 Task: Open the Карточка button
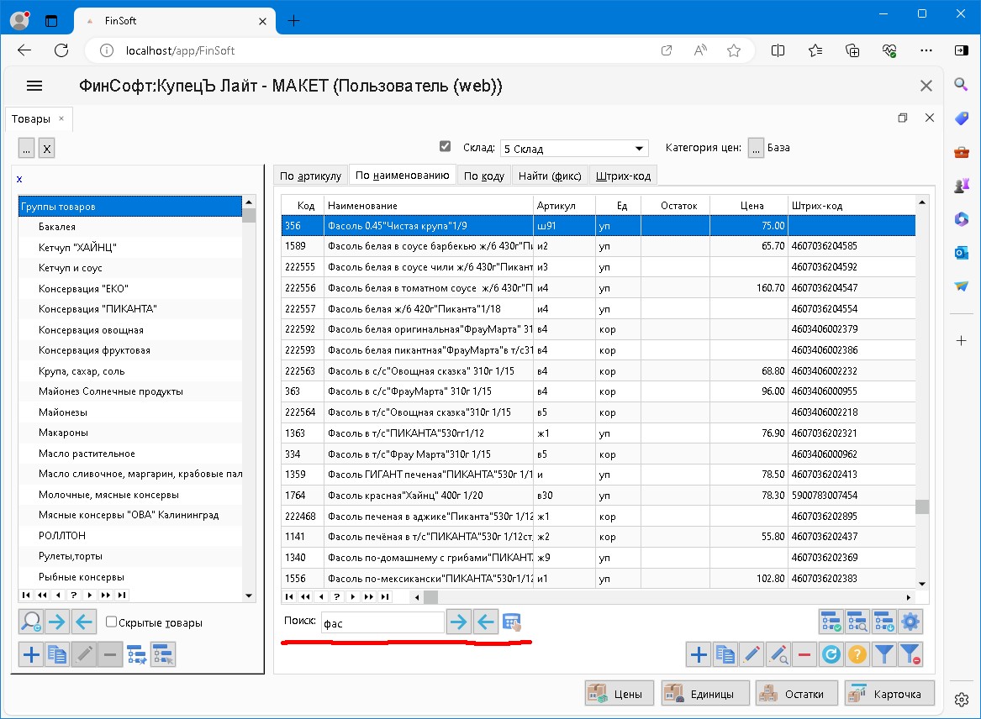(889, 694)
